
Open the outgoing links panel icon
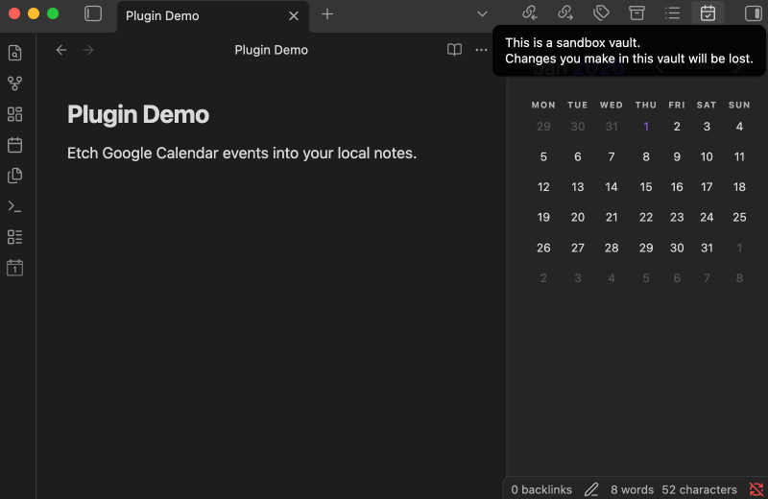(x=565, y=12)
